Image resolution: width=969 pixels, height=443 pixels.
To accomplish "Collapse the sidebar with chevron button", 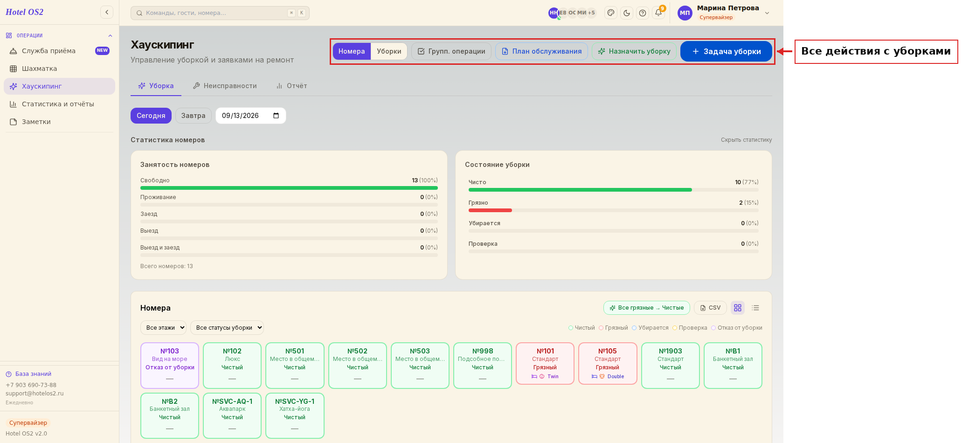I will click(107, 12).
